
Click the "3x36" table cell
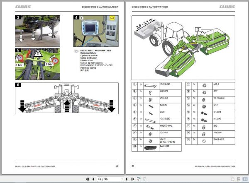click(170, 113)
